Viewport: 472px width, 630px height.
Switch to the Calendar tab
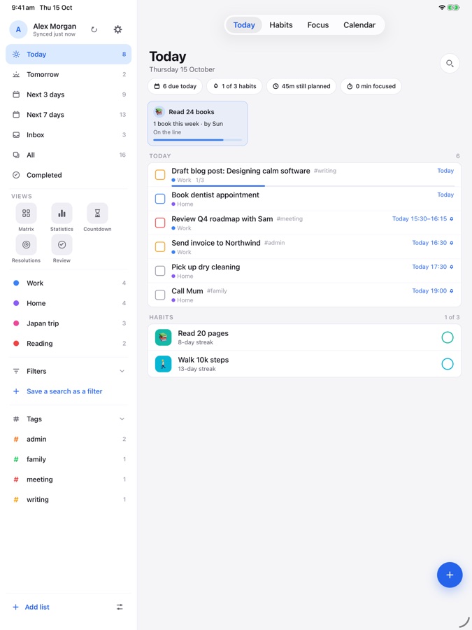(359, 25)
